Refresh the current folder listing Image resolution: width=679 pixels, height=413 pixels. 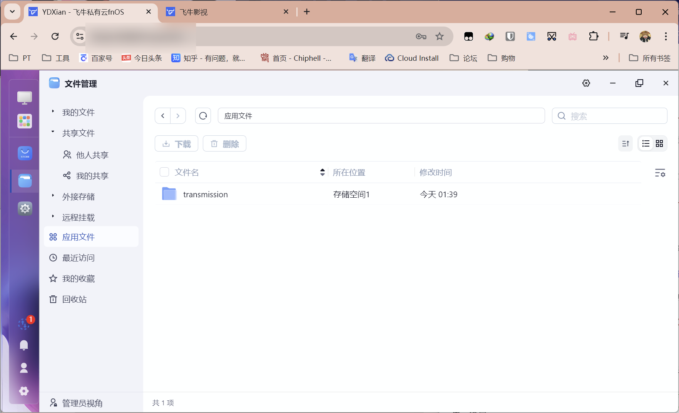pyautogui.click(x=203, y=116)
